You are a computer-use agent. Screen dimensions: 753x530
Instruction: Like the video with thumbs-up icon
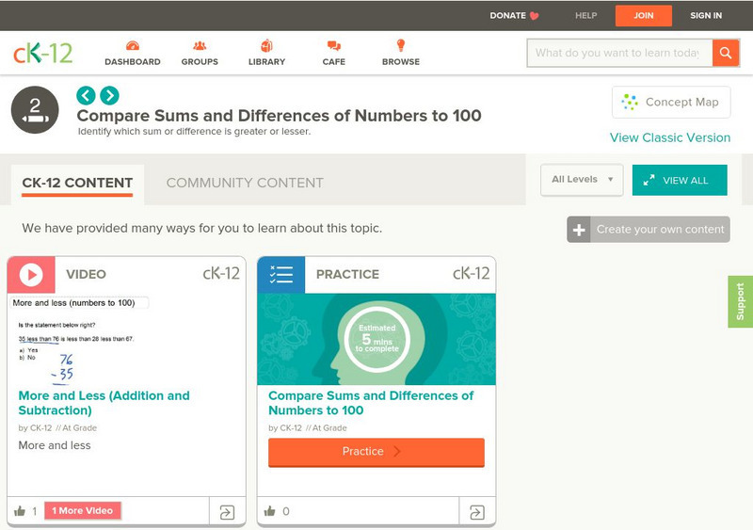point(20,511)
